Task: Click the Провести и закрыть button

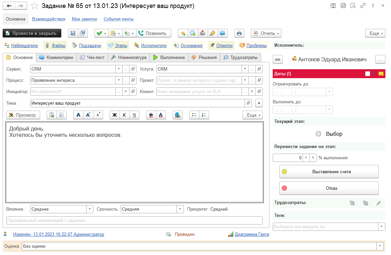Action: tap(32, 33)
